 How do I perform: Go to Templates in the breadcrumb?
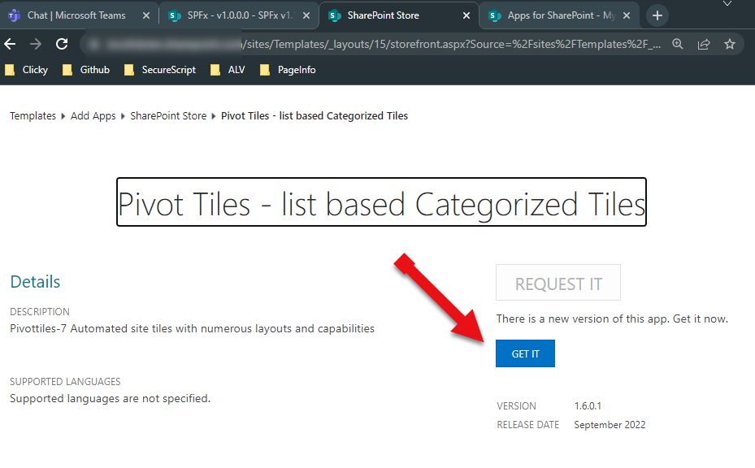coord(33,116)
